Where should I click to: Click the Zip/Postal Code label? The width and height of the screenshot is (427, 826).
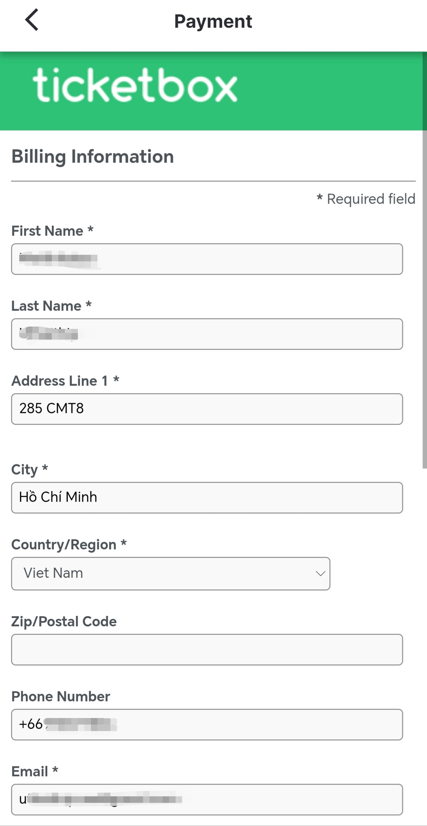click(64, 621)
